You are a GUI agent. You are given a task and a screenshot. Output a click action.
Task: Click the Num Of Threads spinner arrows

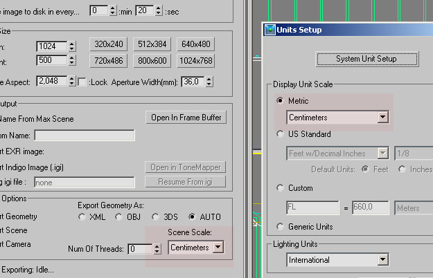tap(156, 248)
